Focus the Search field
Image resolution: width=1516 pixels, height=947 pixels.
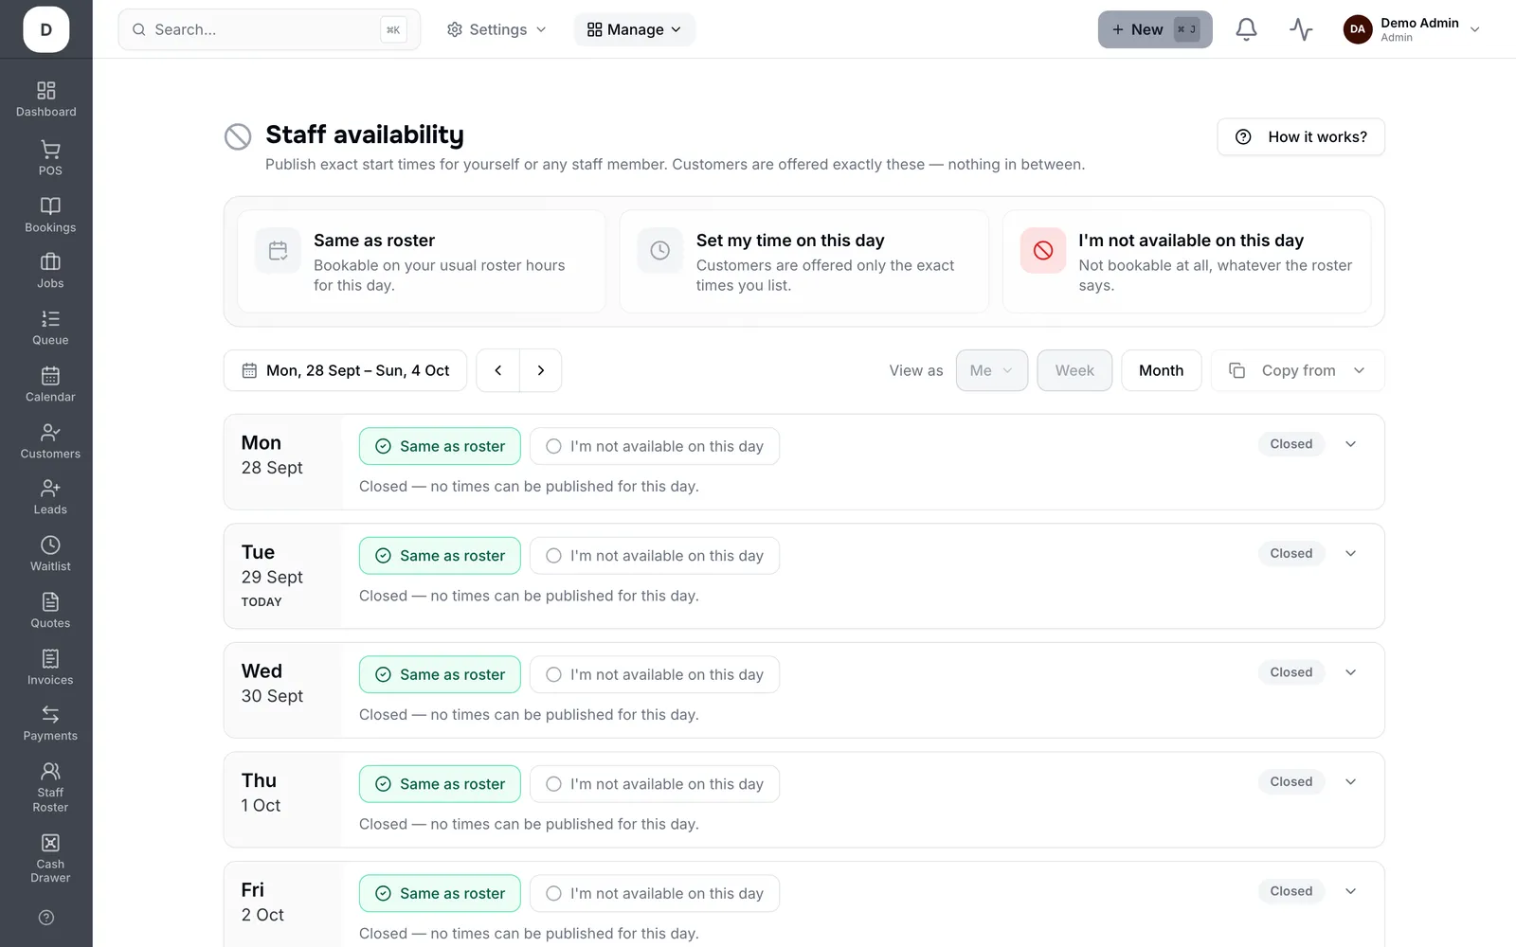coord(269,29)
